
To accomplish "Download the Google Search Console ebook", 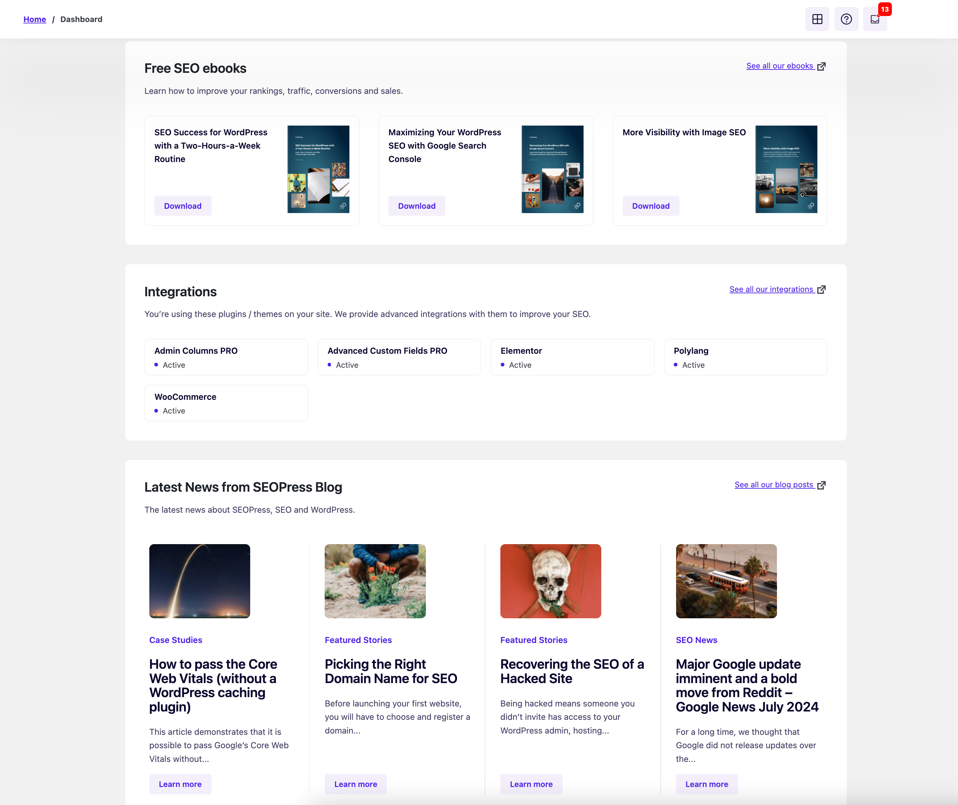I will pyautogui.click(x=416, y=206).
